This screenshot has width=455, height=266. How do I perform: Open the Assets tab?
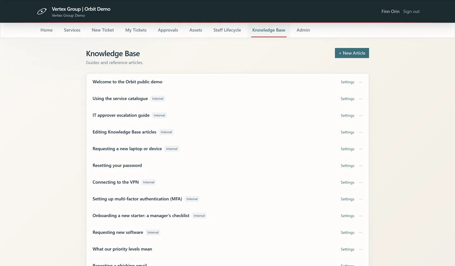(196, 30)
